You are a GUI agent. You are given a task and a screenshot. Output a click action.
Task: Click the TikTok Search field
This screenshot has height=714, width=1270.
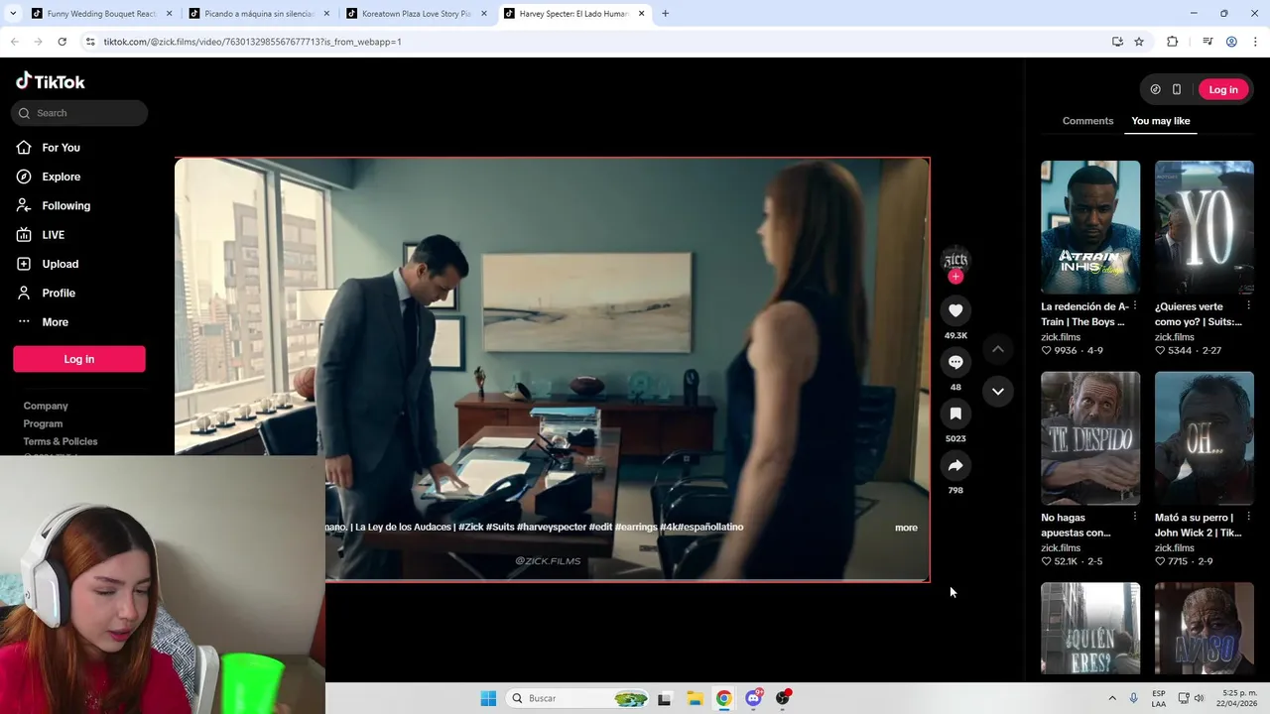click(79, 113)
